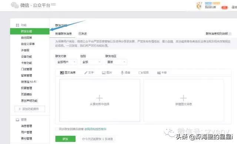This screenshot has height=144, width=237.
Task: Select the 图文消息 message type
Action: click(x=68, y=73)
